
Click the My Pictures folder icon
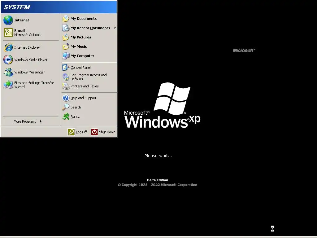coord(66,37)
